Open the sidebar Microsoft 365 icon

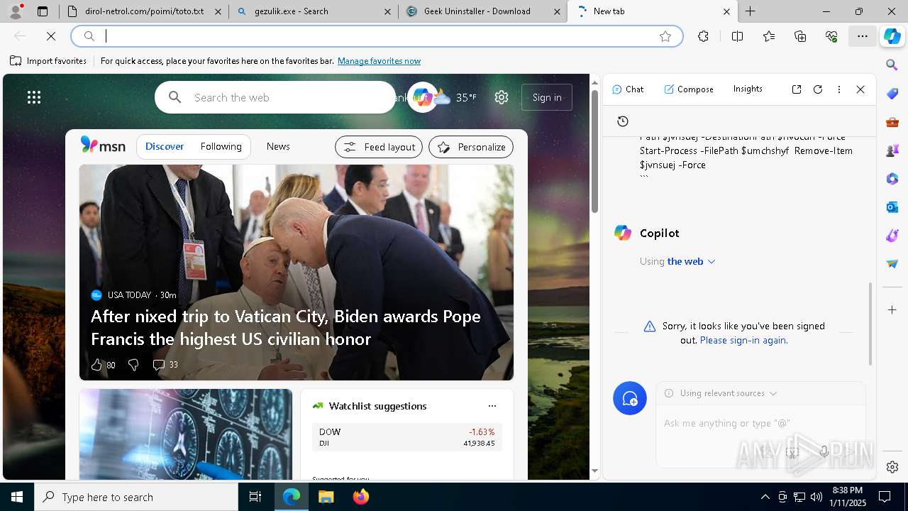(x=892, y=179)
